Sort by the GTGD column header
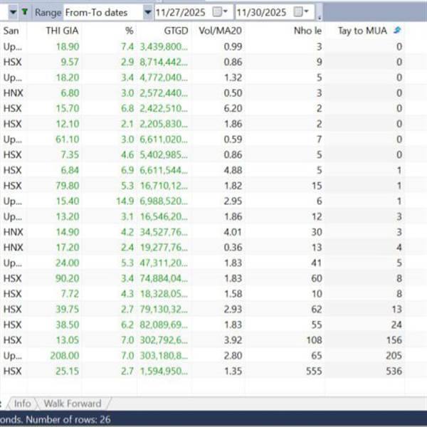 tap(176, 31)
